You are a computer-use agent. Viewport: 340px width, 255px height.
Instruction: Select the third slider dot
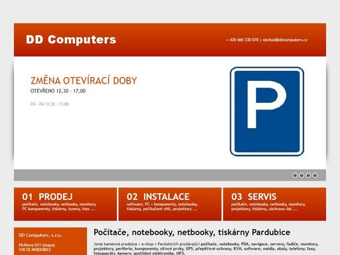(x=308, y=175)
